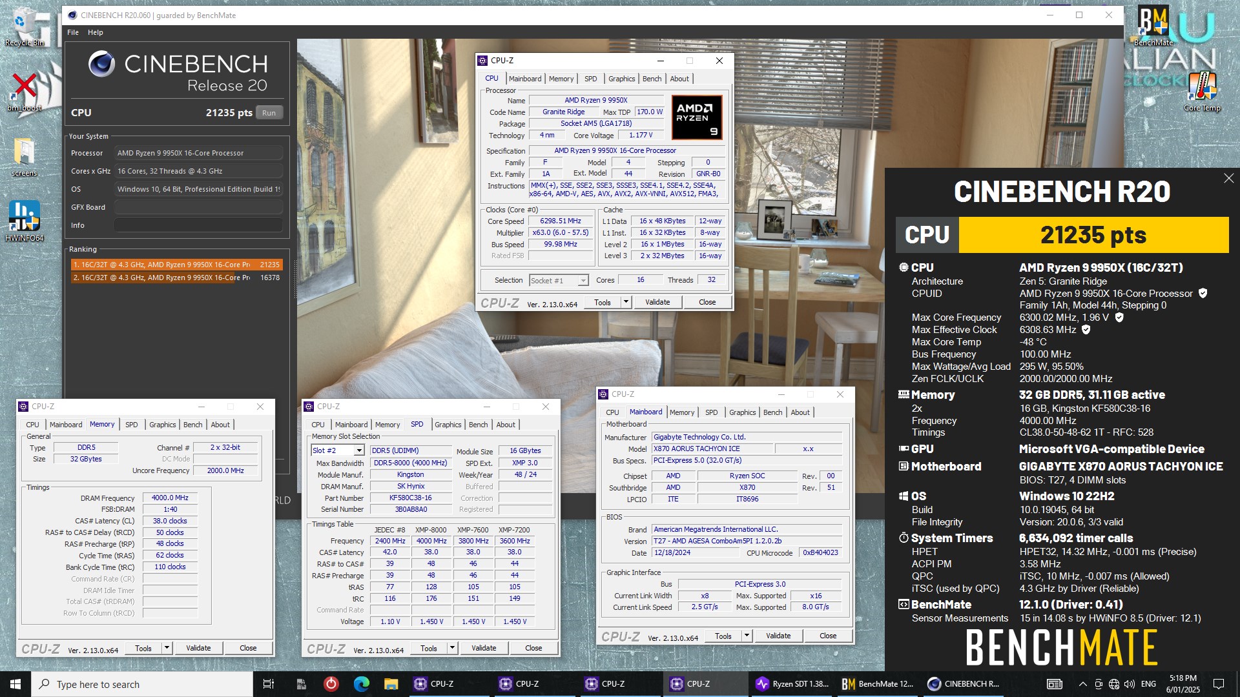Open the red power icon in taskbar
The height and width of the screenshot is (697, 1240).
point(331,684)
